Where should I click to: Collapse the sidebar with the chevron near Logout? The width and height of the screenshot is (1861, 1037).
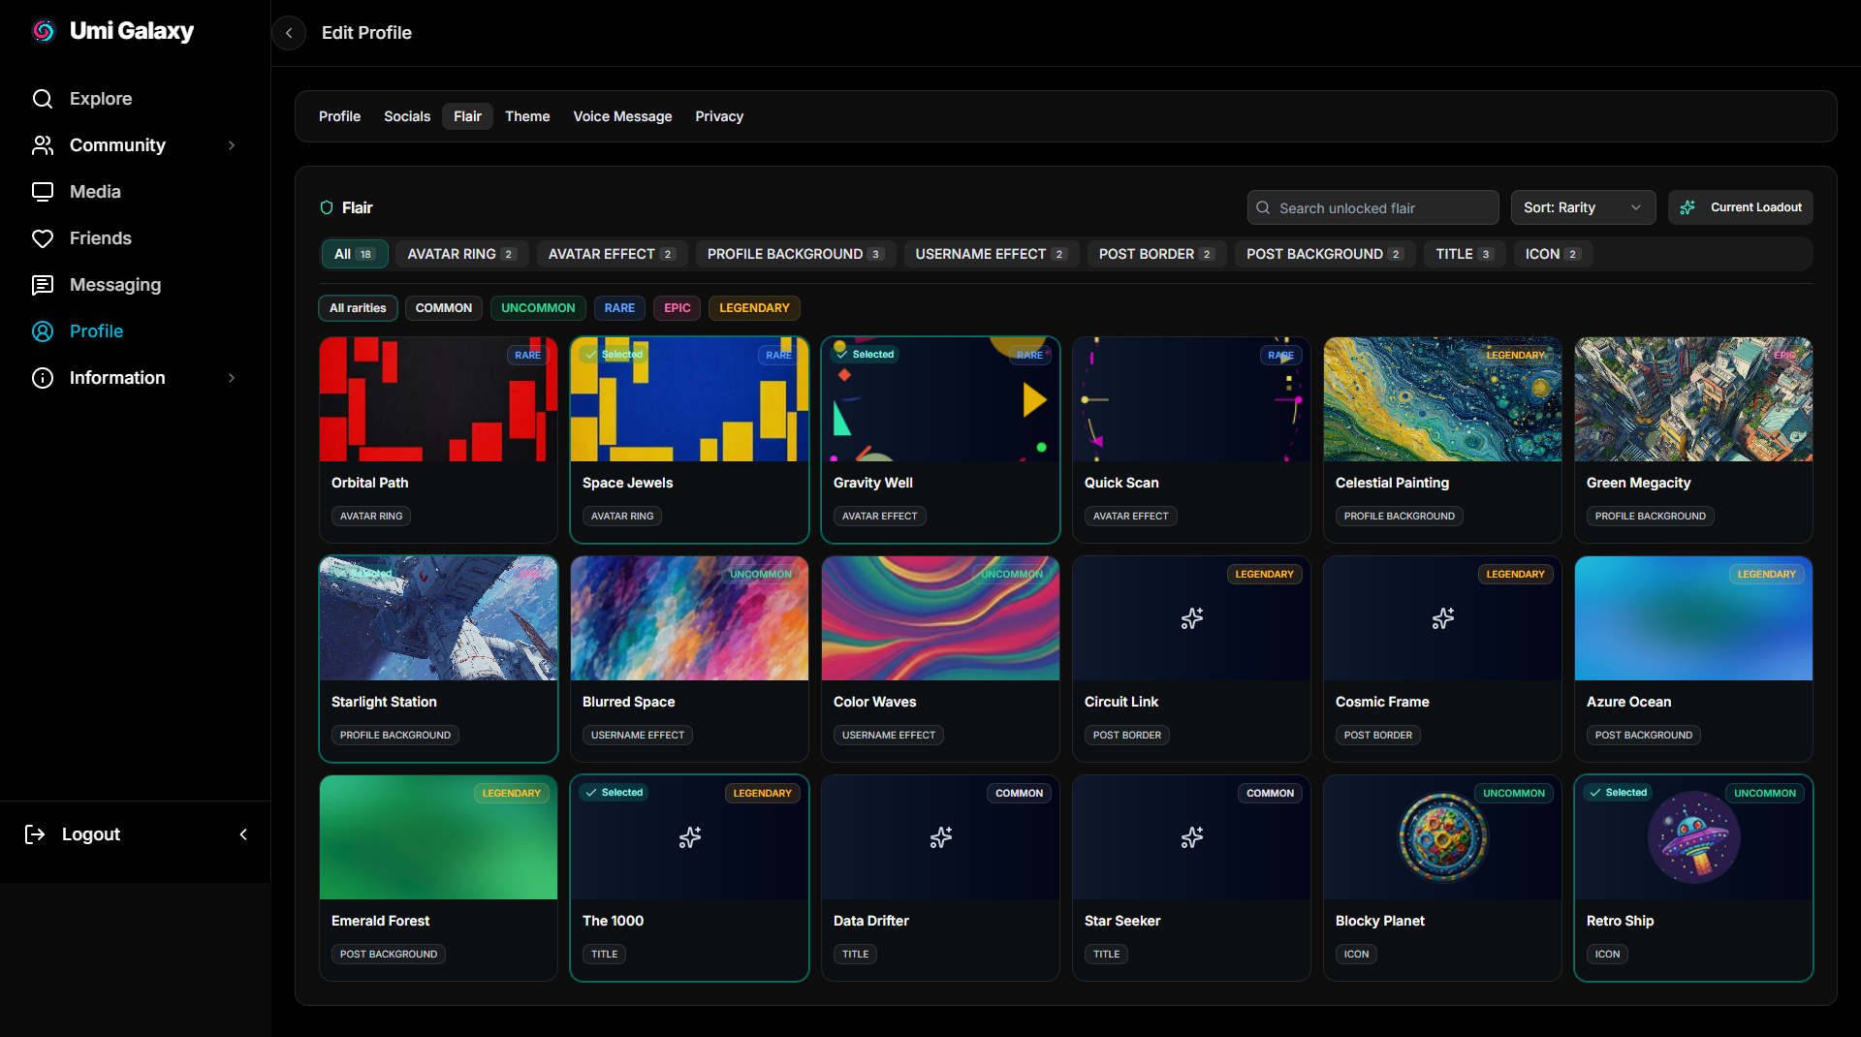(243, 834)
